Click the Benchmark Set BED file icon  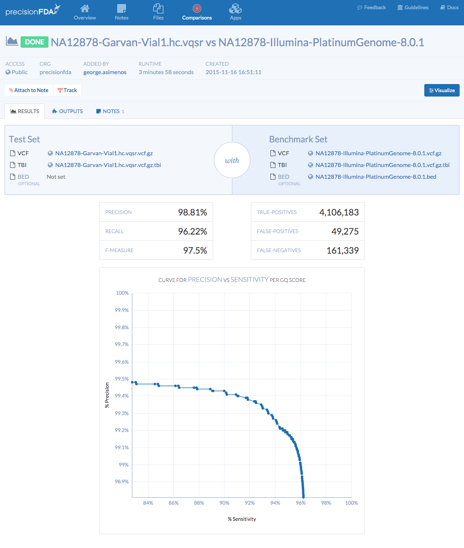point(273,177)
